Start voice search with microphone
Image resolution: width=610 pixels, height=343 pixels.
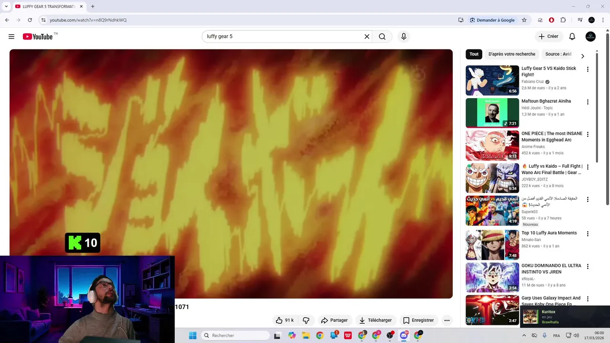404,37
